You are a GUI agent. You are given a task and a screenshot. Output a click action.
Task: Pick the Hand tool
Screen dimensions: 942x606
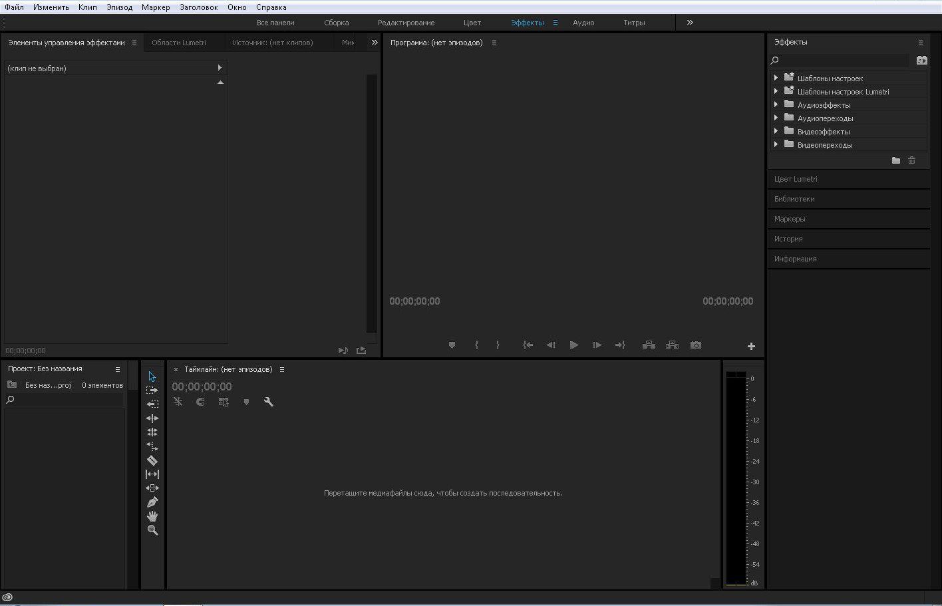pyautogui.click(x=152, y=516)
